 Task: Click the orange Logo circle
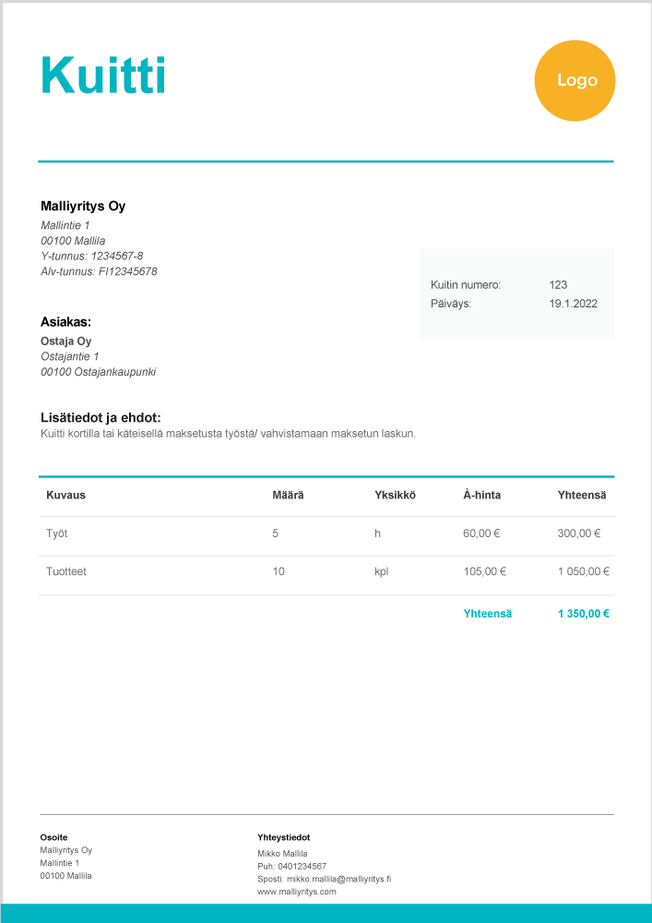pyautogui.click(x=575, y=81)
